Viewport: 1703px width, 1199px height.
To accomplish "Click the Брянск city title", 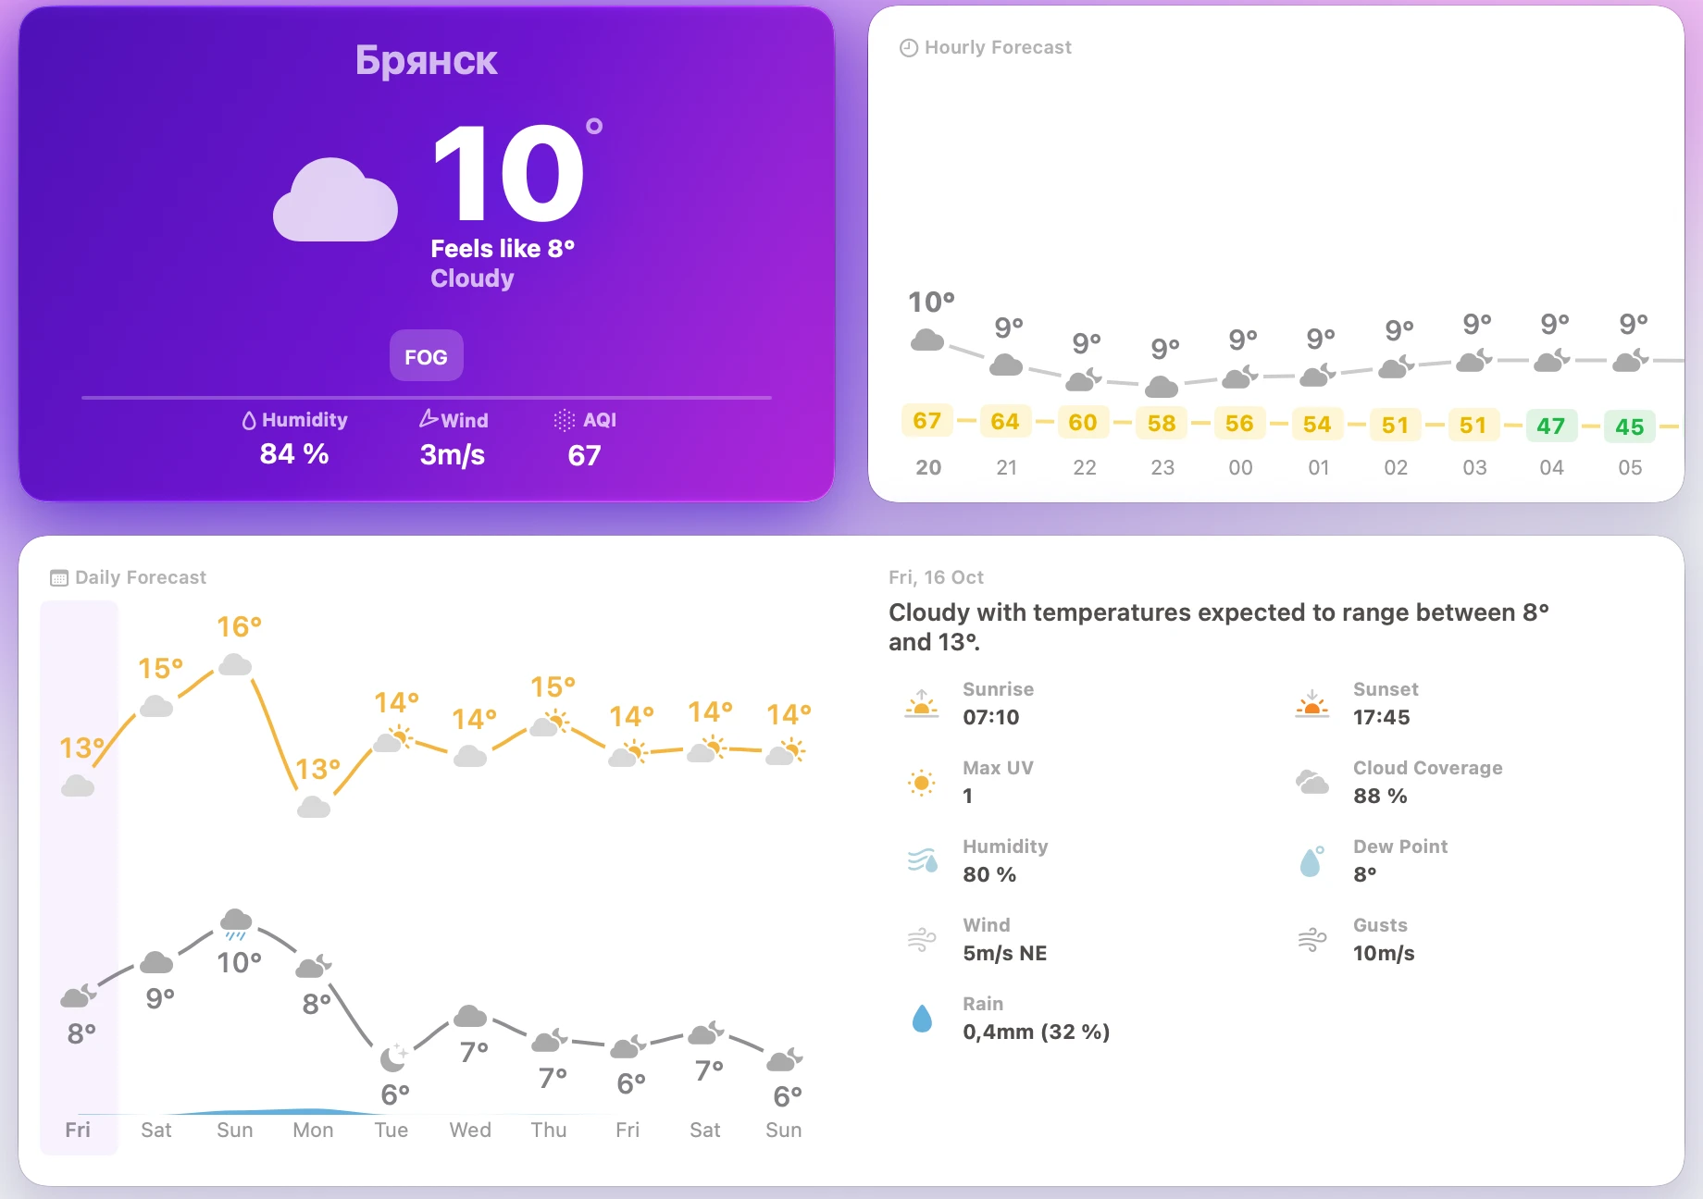I will coord(427,61).
